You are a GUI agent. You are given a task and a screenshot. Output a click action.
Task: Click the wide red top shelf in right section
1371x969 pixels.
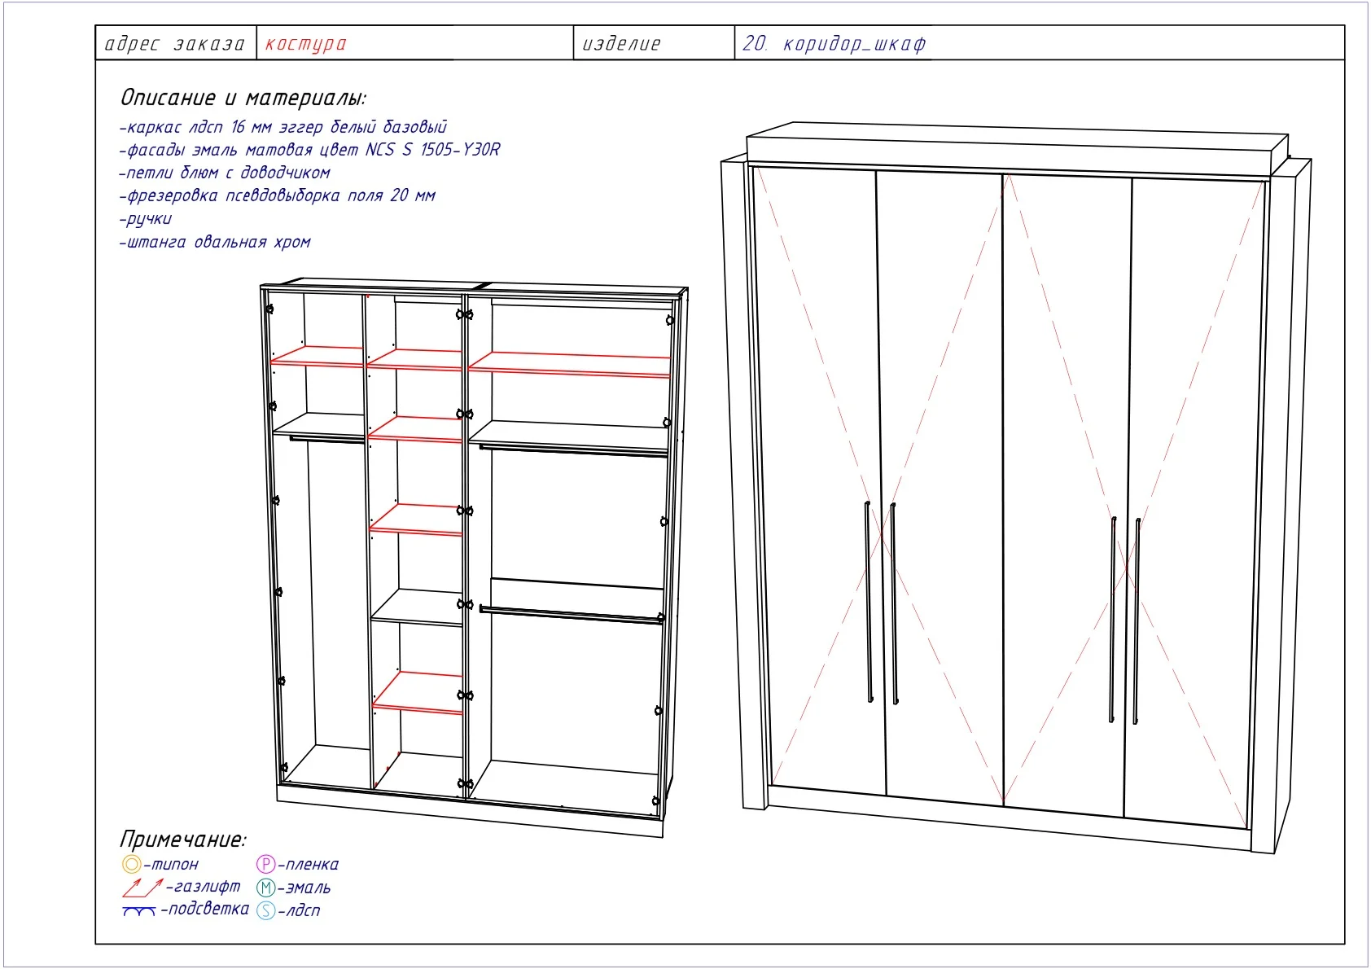pos(569,364)
